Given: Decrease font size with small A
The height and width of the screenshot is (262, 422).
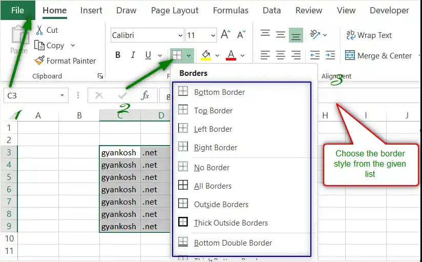Looking at the screenshot, I should tap(241, 34).
